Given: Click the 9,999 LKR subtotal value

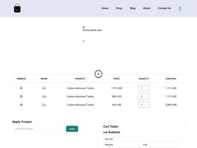Looking at the screenshot, I should pyautogui.click(x=171, y=105).
